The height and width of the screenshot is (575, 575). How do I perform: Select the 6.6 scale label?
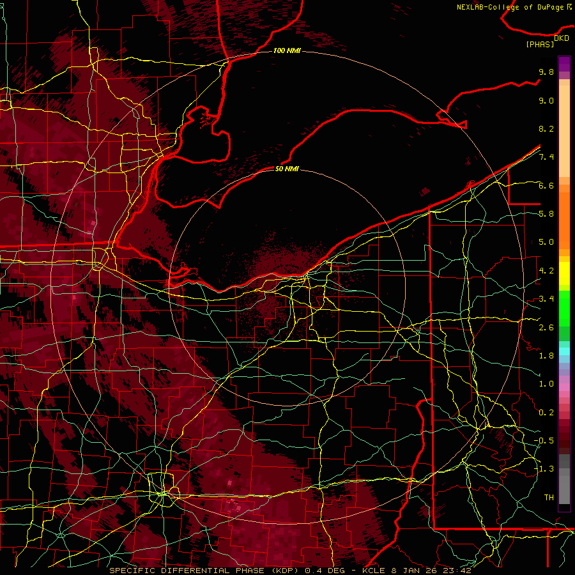(x=546, y=185)
